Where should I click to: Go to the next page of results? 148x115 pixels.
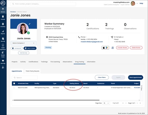point(137,103)
